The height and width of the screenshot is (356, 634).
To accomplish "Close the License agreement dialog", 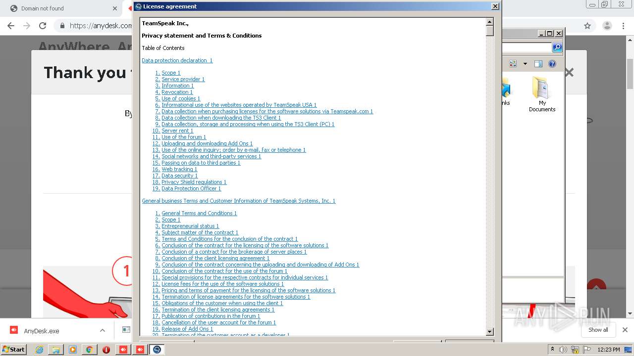I will point(495,6).
